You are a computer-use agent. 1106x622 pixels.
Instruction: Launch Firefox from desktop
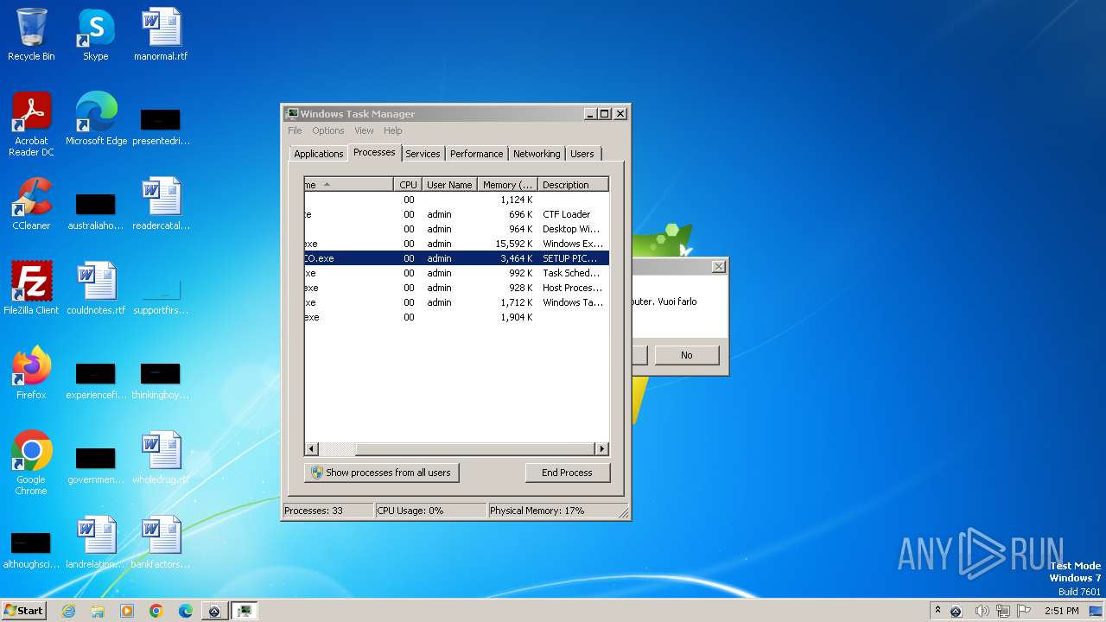click(x=31, y=373)
